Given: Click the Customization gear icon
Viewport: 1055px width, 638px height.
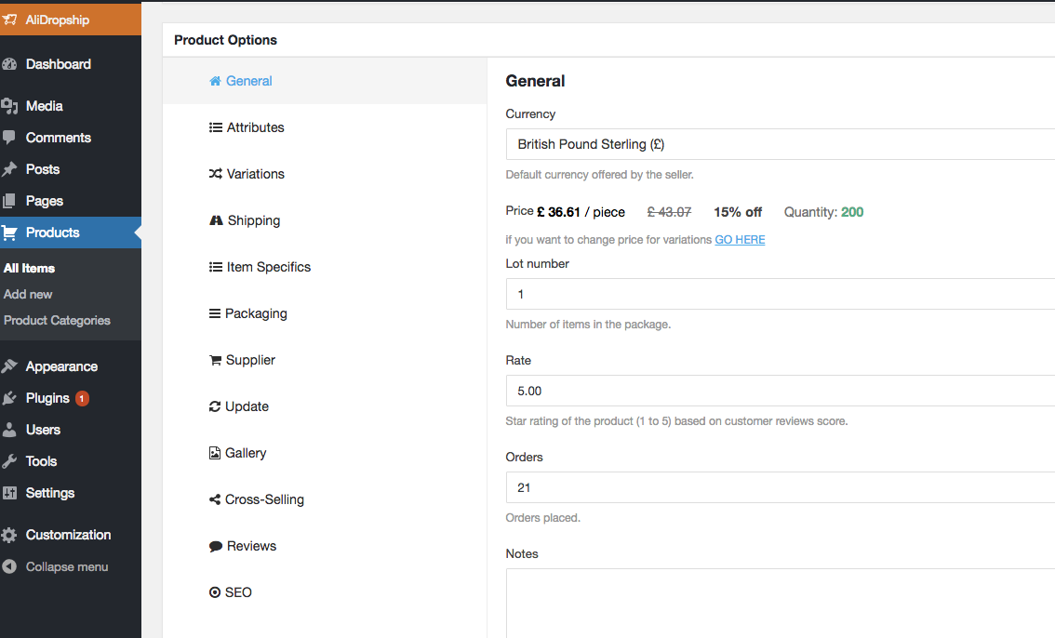Looking at the screenshot, I should point(8,535).
